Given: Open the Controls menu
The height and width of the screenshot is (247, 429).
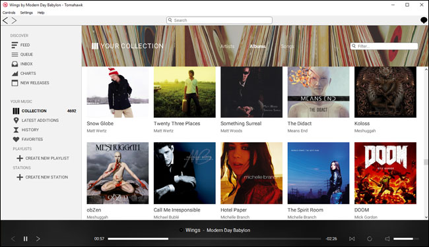Looking at the screenshot, I should 9,13.
